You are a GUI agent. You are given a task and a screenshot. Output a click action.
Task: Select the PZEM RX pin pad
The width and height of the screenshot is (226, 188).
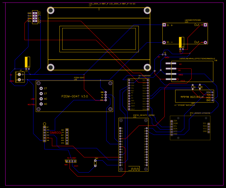pyautogui.click(x=106, y=98)
